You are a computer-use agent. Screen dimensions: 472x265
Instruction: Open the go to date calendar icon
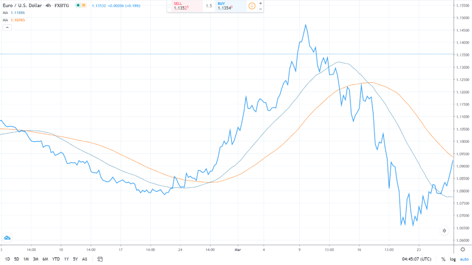click(x=100, y=259)
